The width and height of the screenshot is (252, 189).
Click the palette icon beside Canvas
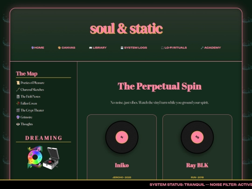(x=59, y=48)
